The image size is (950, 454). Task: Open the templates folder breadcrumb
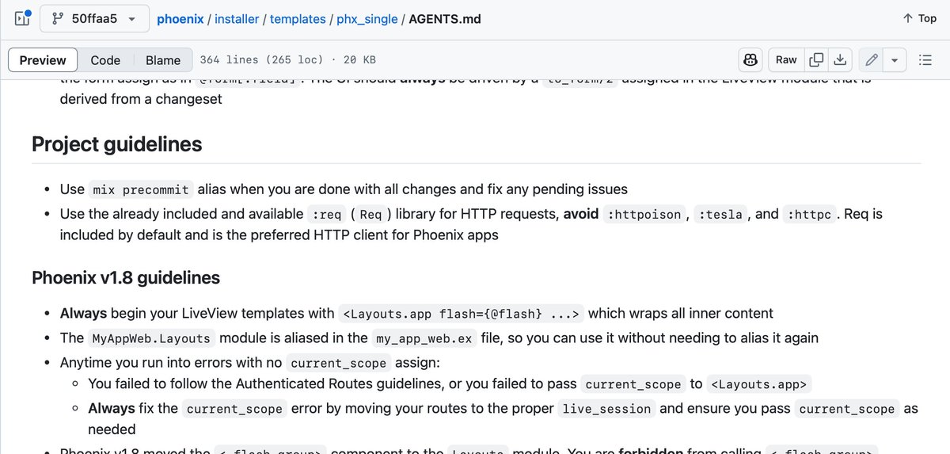(298, 18)
